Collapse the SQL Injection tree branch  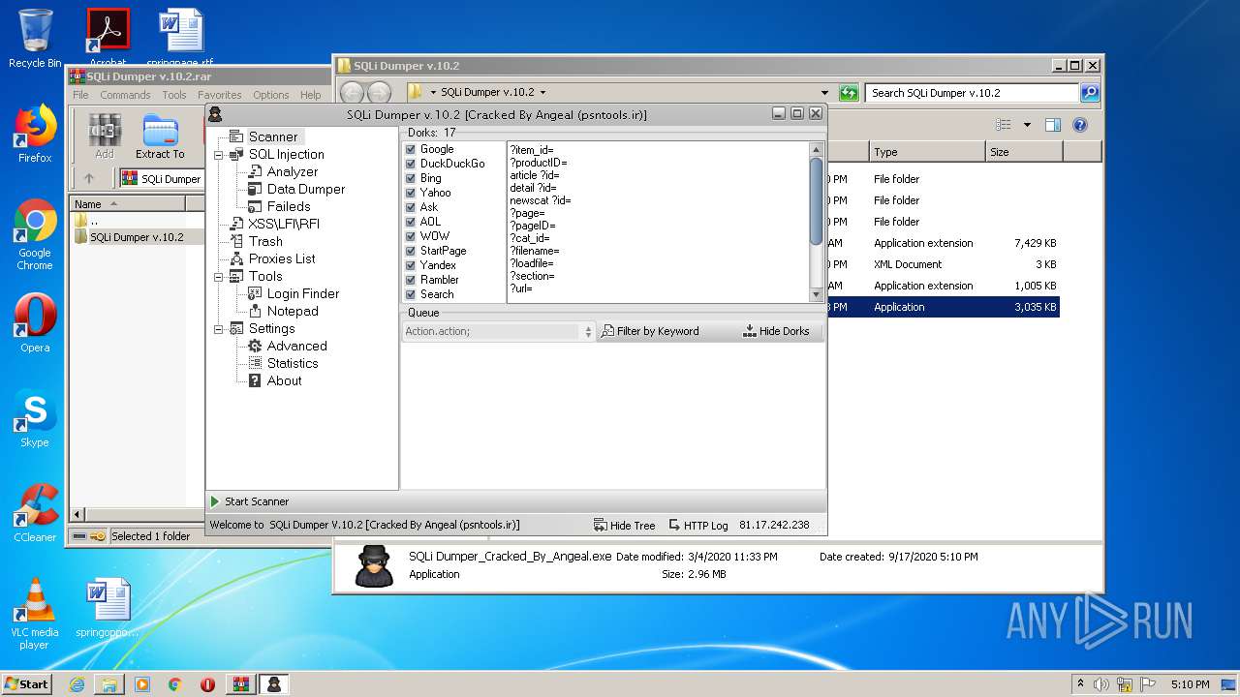point(218,155)
